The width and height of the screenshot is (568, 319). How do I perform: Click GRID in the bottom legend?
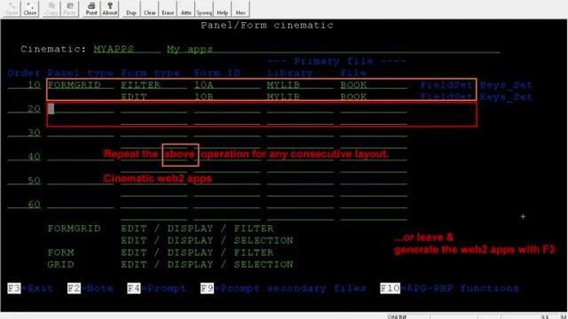pos(60,264)
